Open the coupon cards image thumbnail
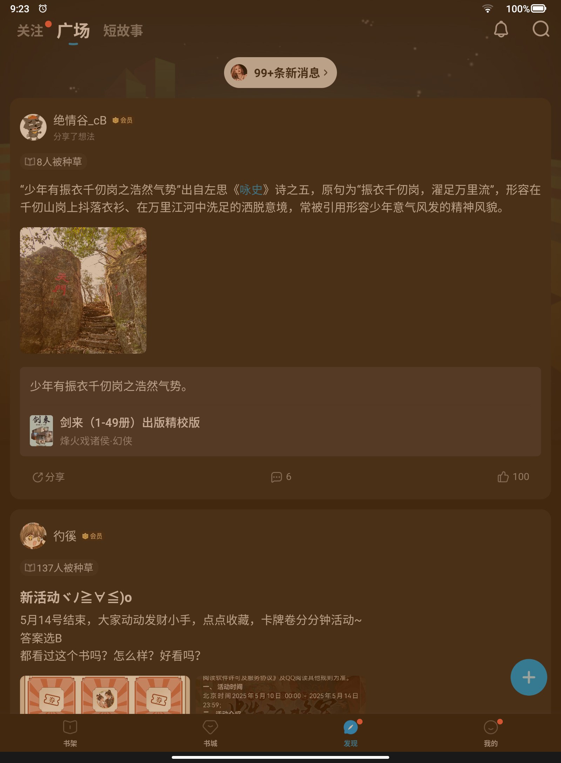The image size is (561, 763). (105, 695)
